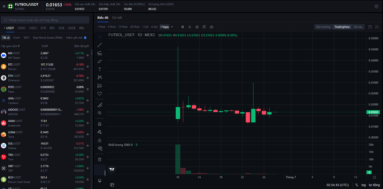Enable tự động auto scale
383x189 pixels.
click(x=374, y=185)
